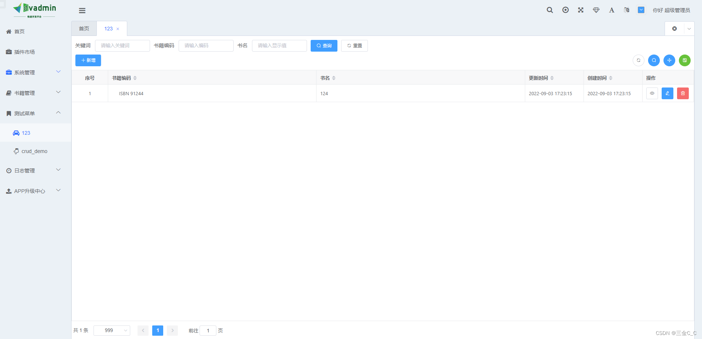View row ISBN 91244 with eye icon

pos(652,93)
